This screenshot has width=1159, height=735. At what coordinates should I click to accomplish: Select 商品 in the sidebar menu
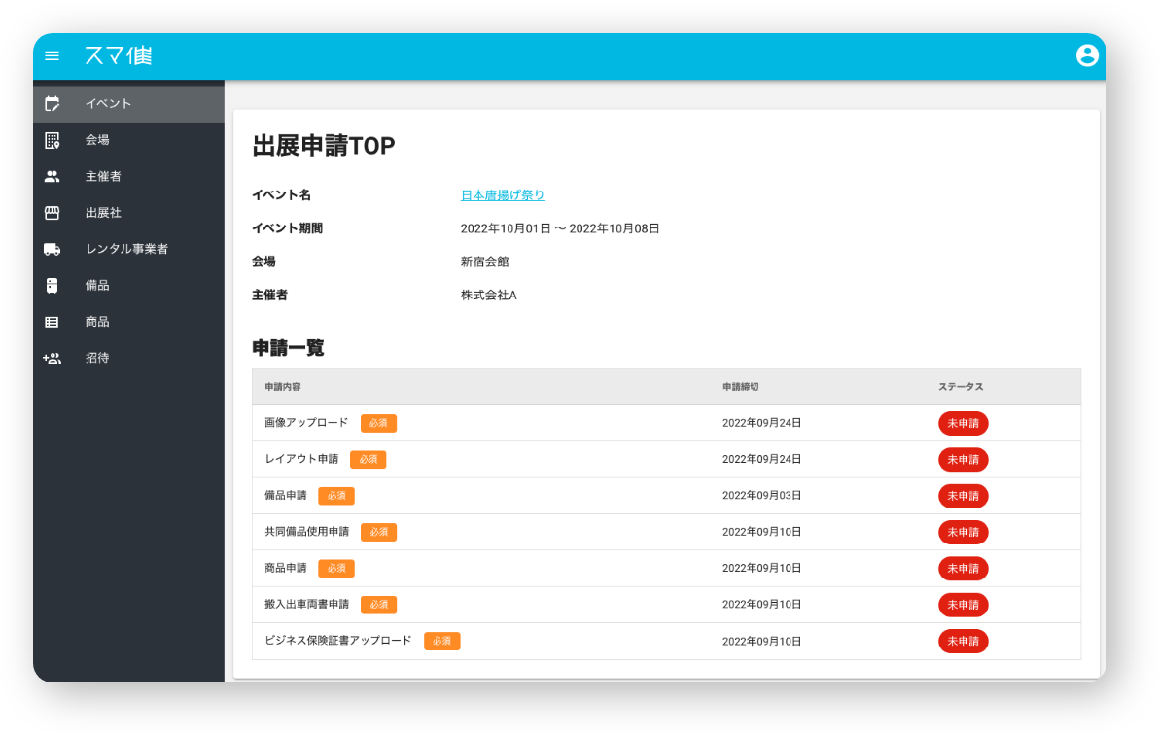[x=97, y=322]
